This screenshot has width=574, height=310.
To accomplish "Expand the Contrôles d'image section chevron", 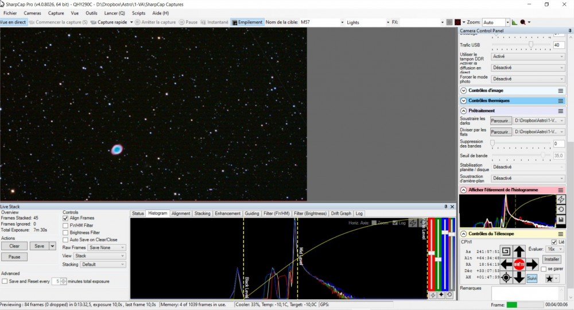I will click(463, 90).
